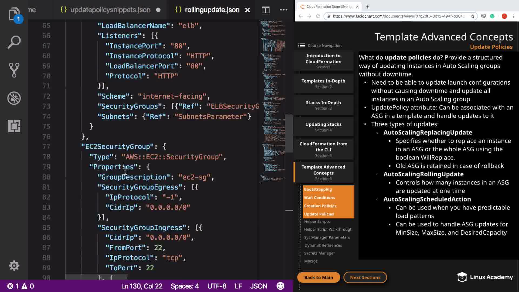Open the Manage gear icon
The height and width of the screenshot is (292, 519).
pyautogui.click(x=14, y=266)
